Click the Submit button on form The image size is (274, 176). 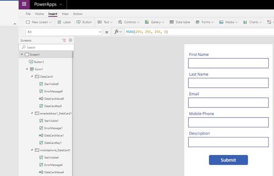click(228, 160)
